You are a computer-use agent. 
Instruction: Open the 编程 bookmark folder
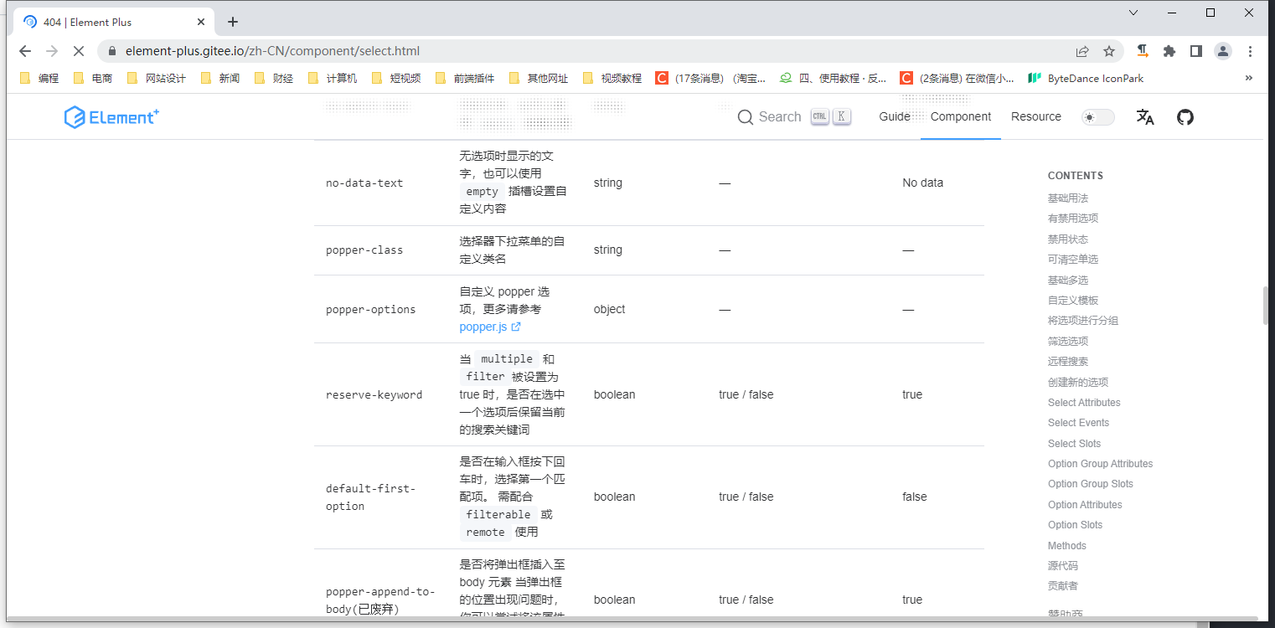pos(39,78)
